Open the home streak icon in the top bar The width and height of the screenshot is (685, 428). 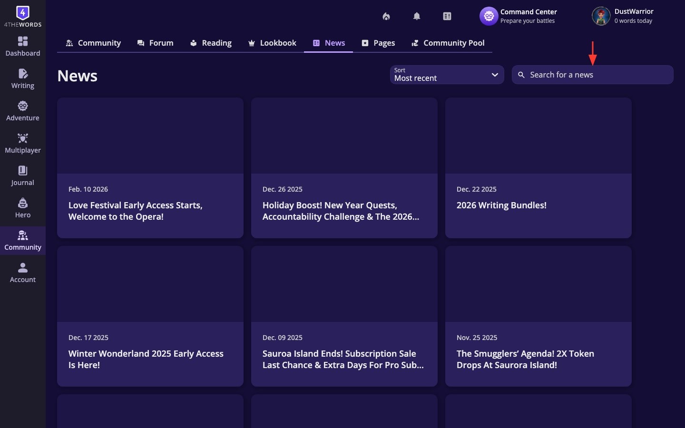click(x=386, y=16)
